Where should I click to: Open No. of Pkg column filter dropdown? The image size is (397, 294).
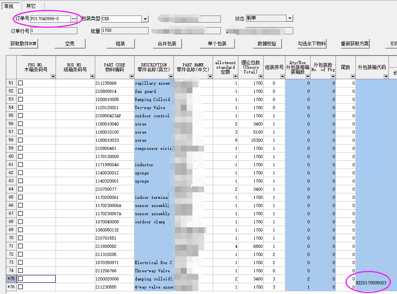(333, 77)
